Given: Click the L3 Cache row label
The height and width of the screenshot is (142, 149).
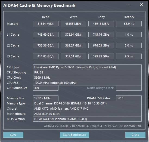Looking at the screenshot, I should [x=13, y=56].
